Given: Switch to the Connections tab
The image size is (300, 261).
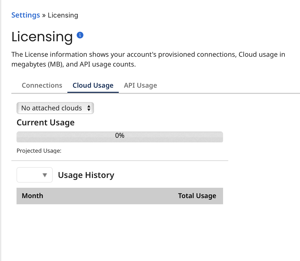Looking at the screenshot, I should [42, 85].
